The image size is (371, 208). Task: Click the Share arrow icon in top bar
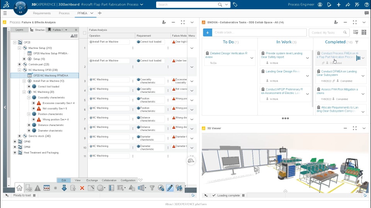click(348, 5)
